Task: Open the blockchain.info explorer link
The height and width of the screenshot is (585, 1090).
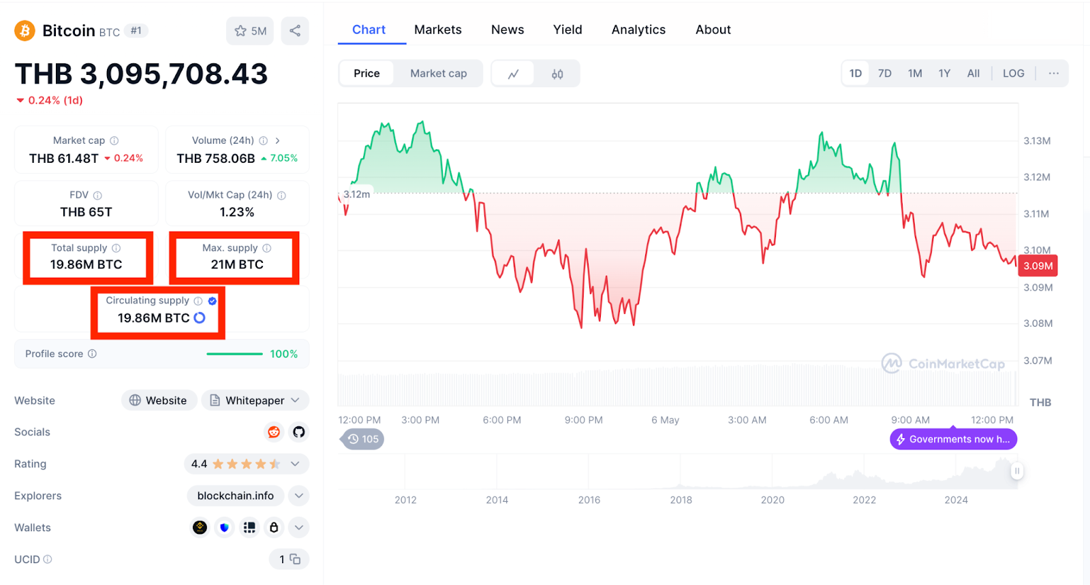Action: click(x=235, y=496)
